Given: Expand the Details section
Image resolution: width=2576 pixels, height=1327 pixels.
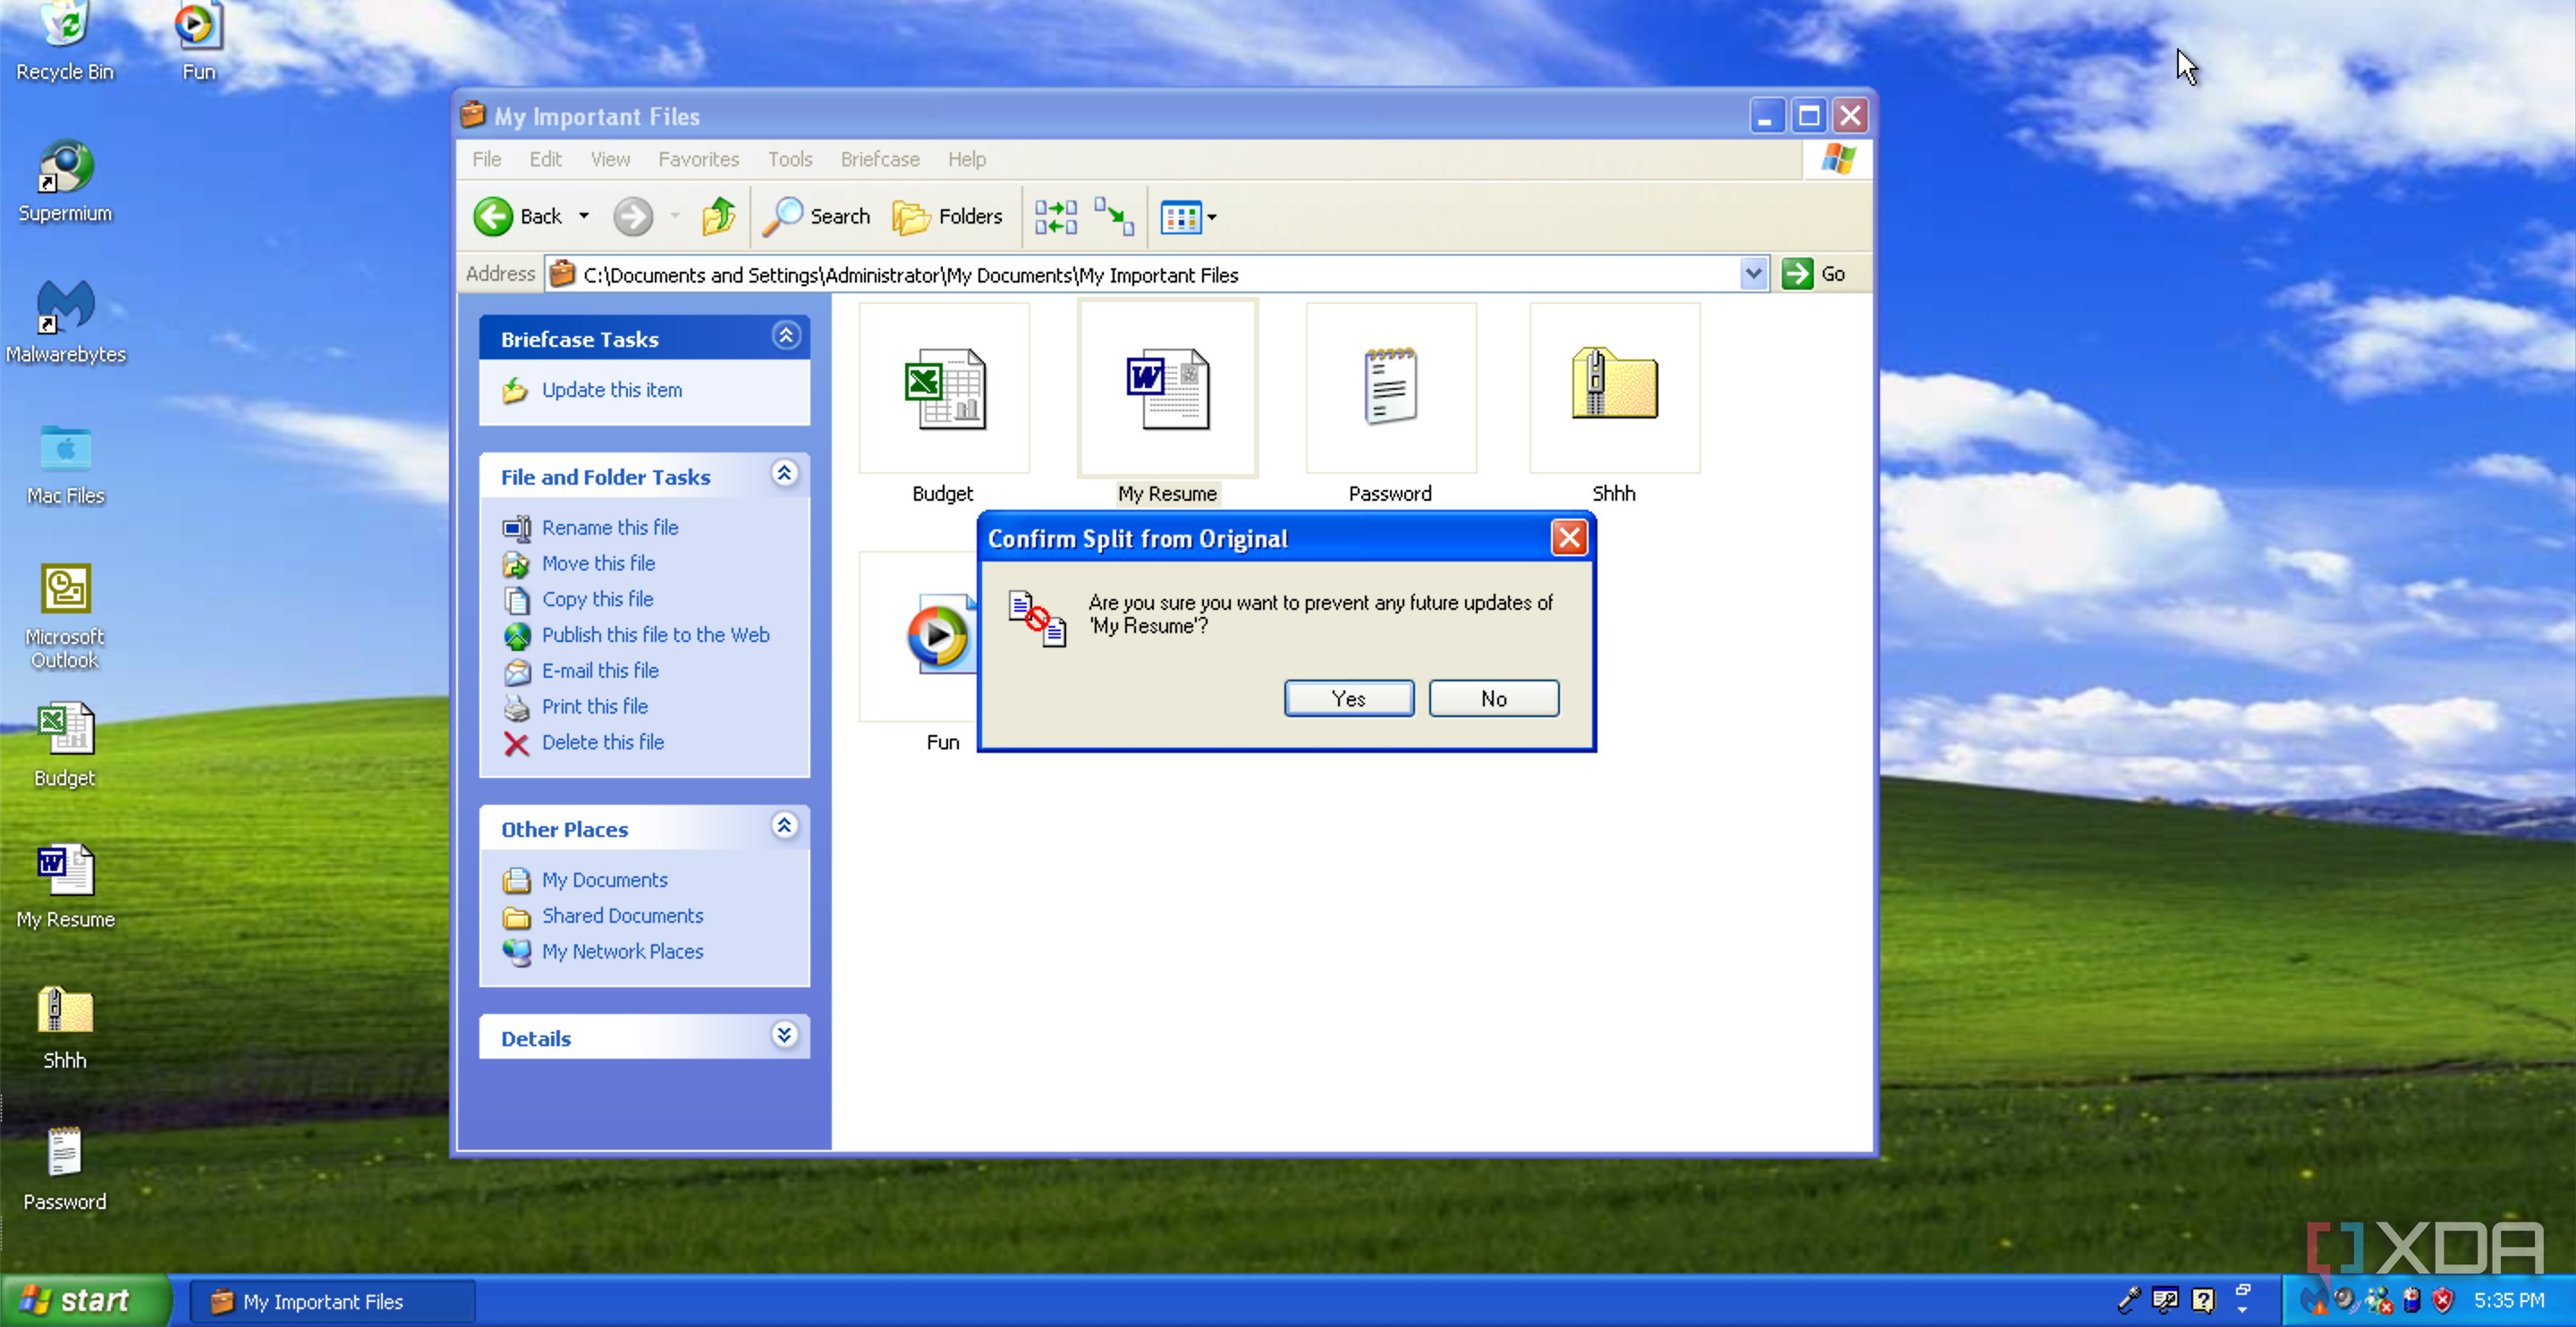Looking at the screenshot, I should (x=785, y=1036).
